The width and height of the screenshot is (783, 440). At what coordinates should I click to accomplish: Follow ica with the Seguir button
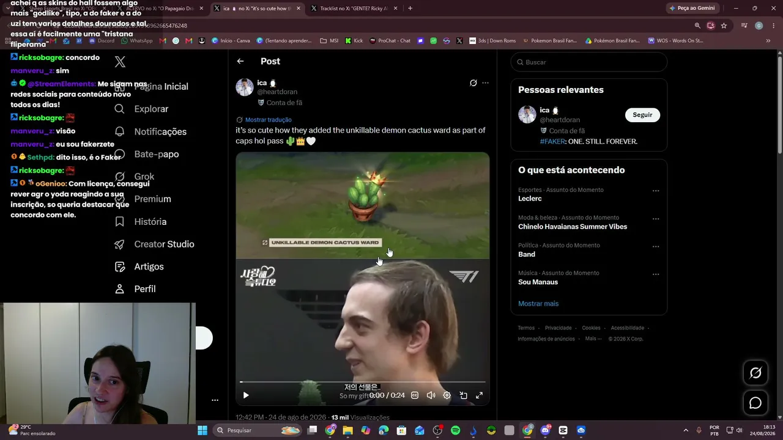[x=642, y=115]
